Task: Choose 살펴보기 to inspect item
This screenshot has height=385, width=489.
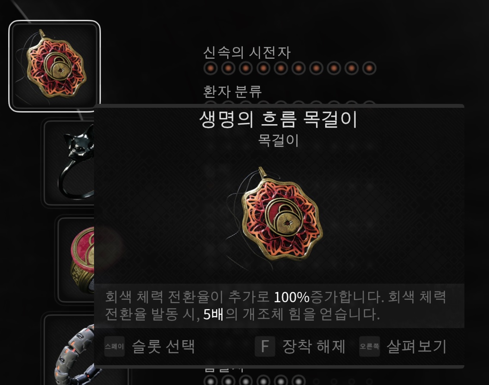Action: click(x=416, y=346)
